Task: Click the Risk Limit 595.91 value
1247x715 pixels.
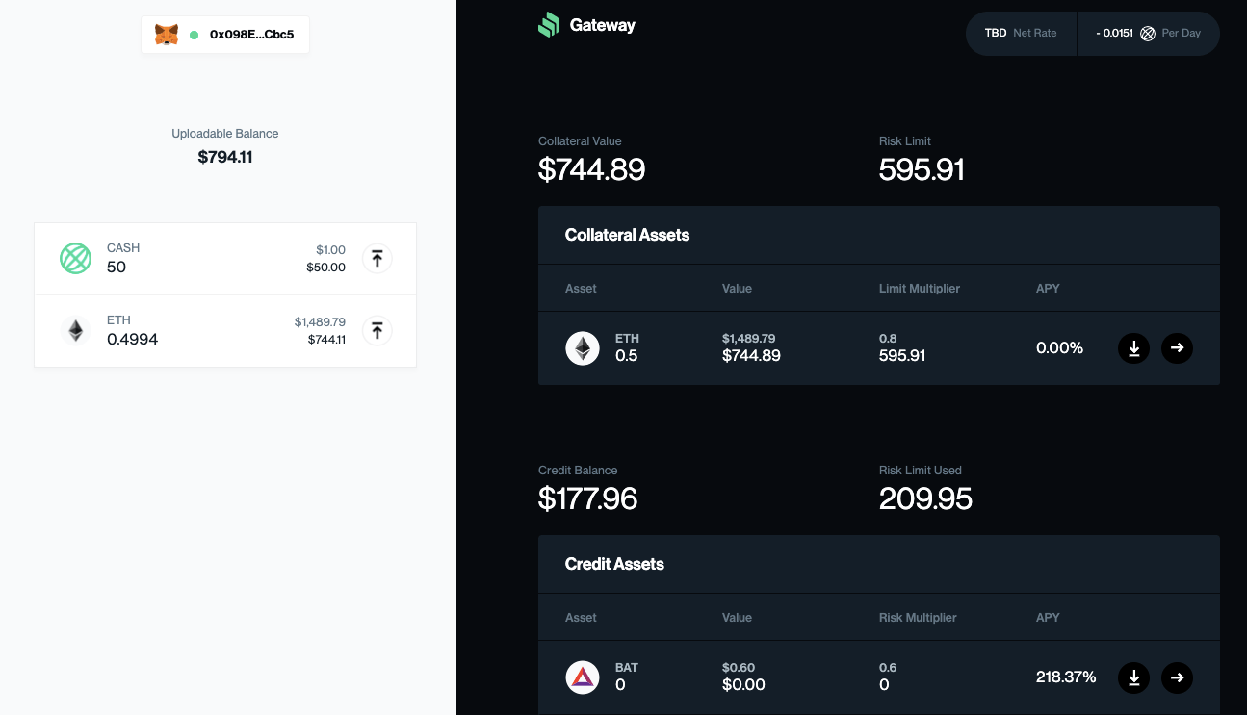Action: [922, 169]
